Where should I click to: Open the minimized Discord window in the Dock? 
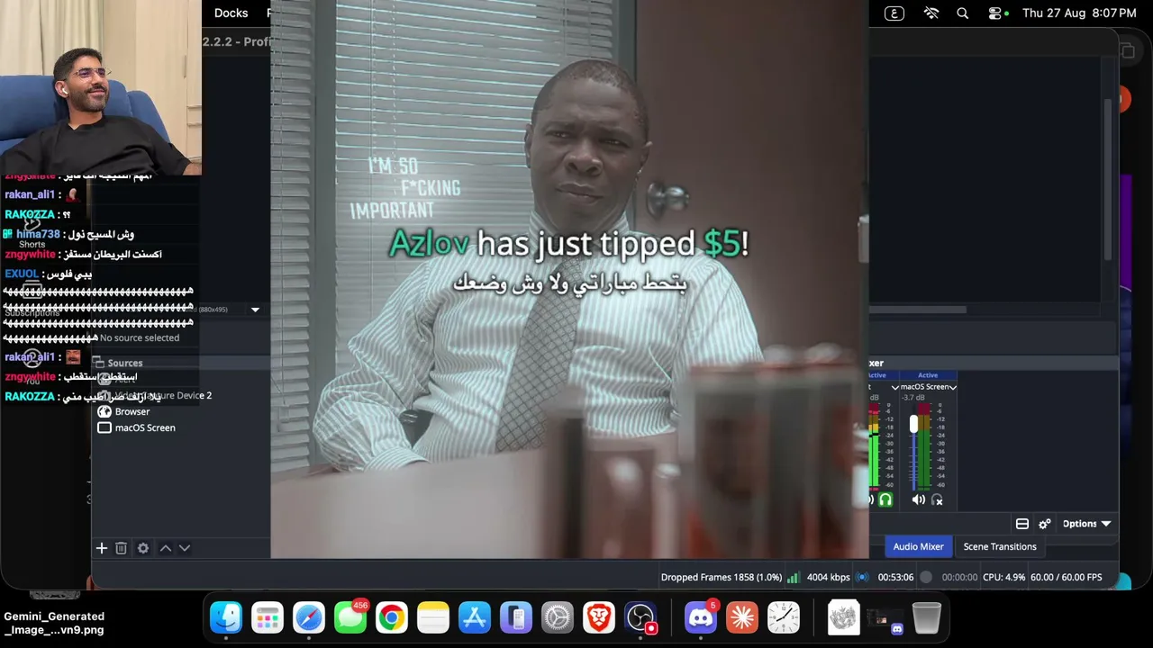click(885, 617)
